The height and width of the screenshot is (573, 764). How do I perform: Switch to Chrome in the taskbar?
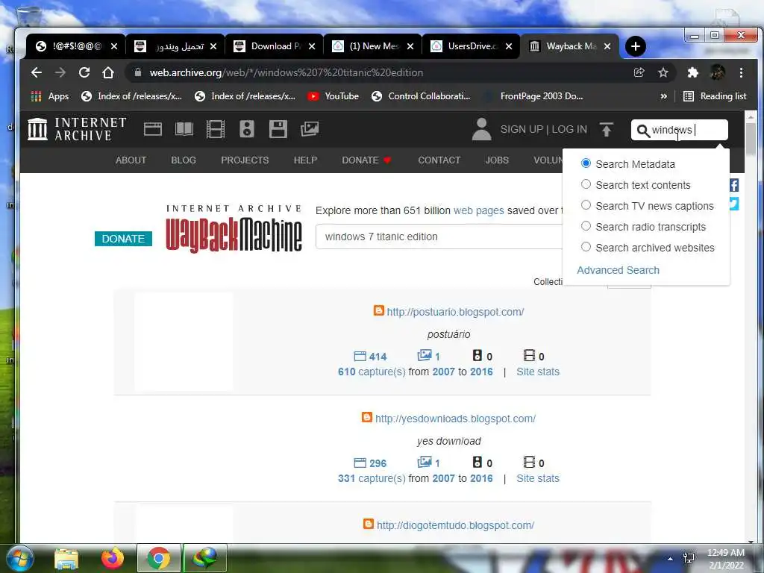(x=158, y=558)
